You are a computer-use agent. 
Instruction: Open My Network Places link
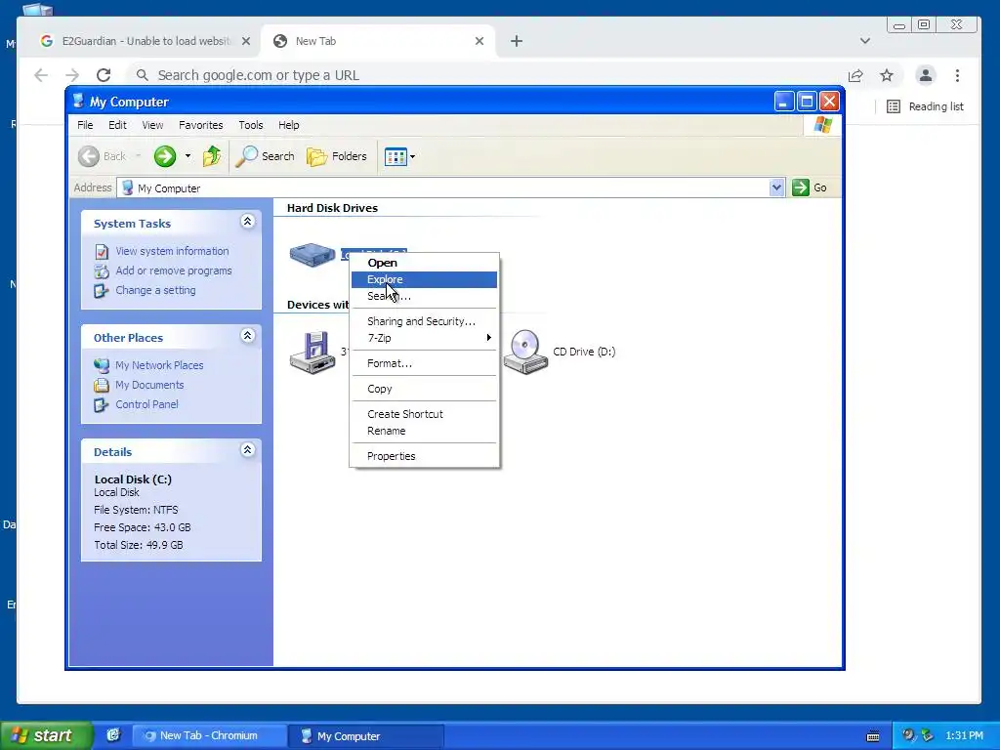click(159, 365)
